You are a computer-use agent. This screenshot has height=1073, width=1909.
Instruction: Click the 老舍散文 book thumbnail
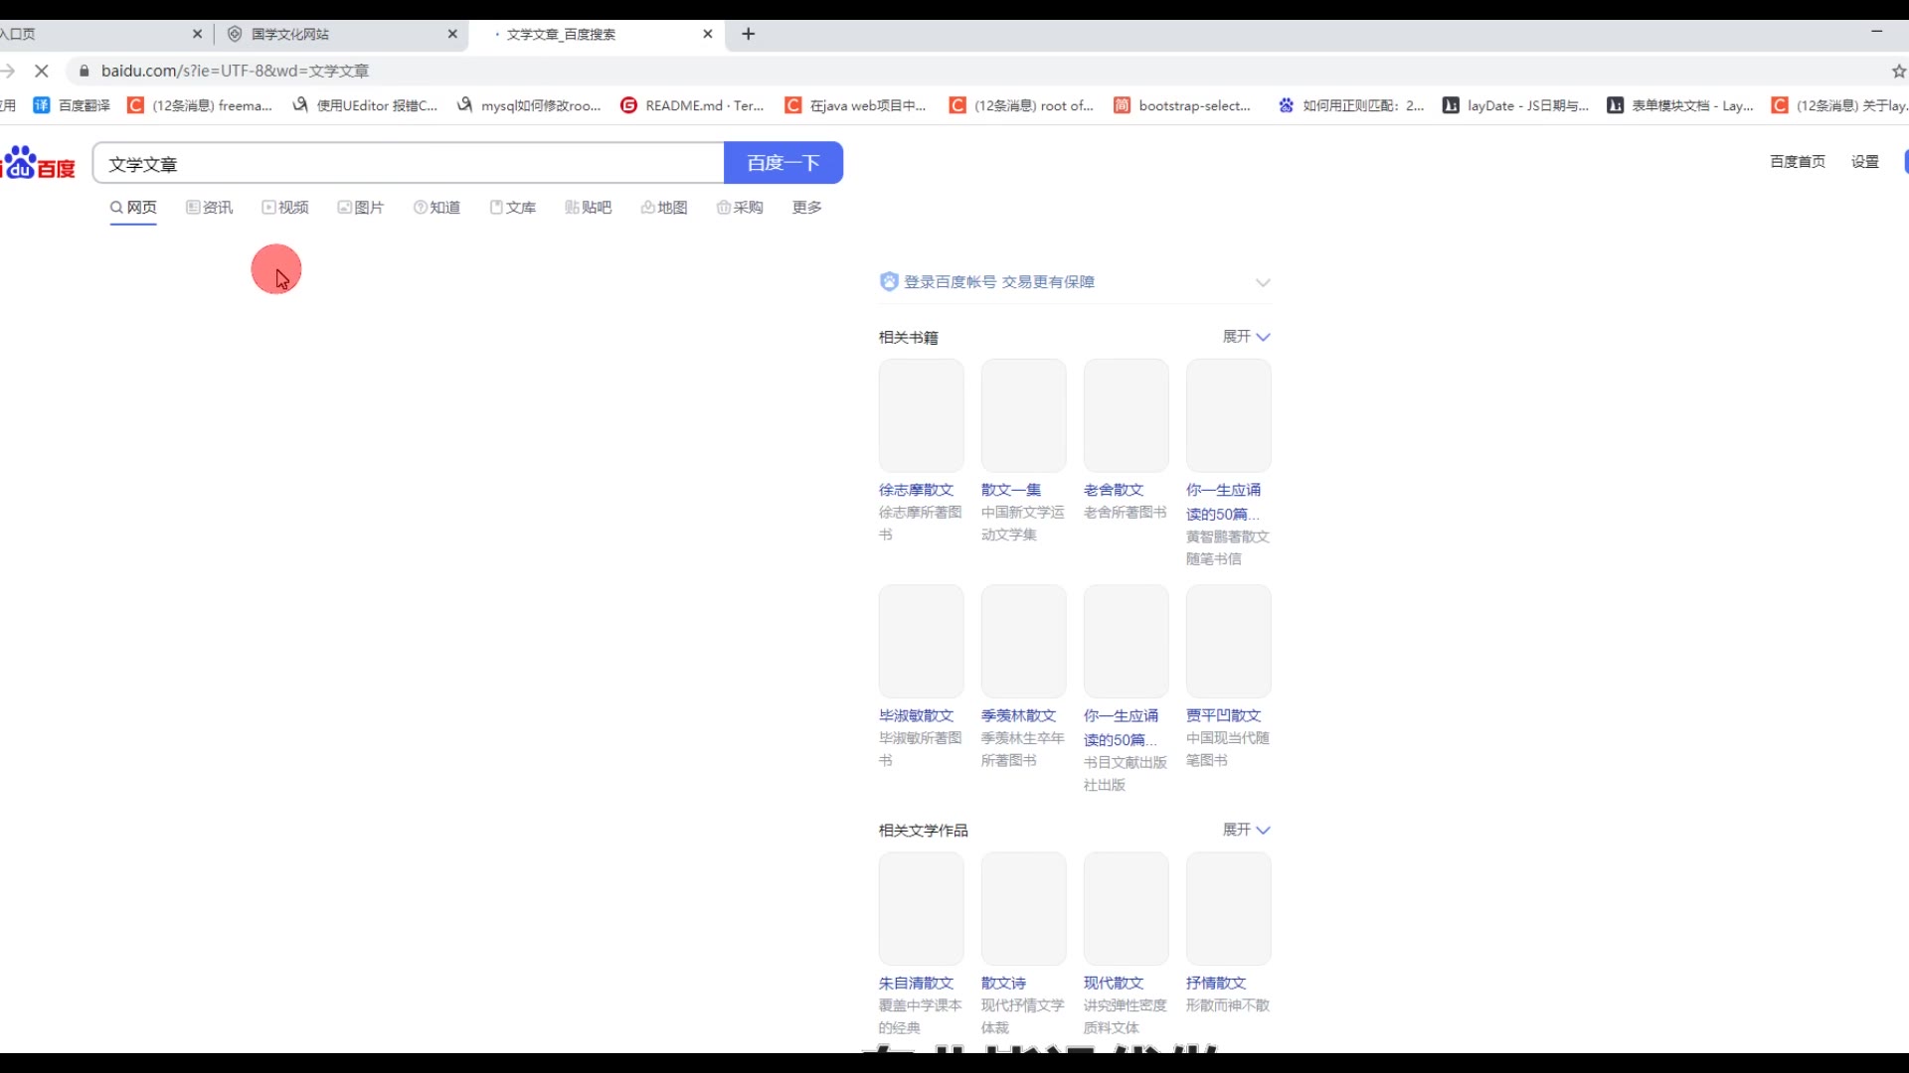click(1127, 415)
